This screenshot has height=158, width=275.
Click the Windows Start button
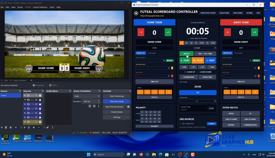[x=89, y=154]
